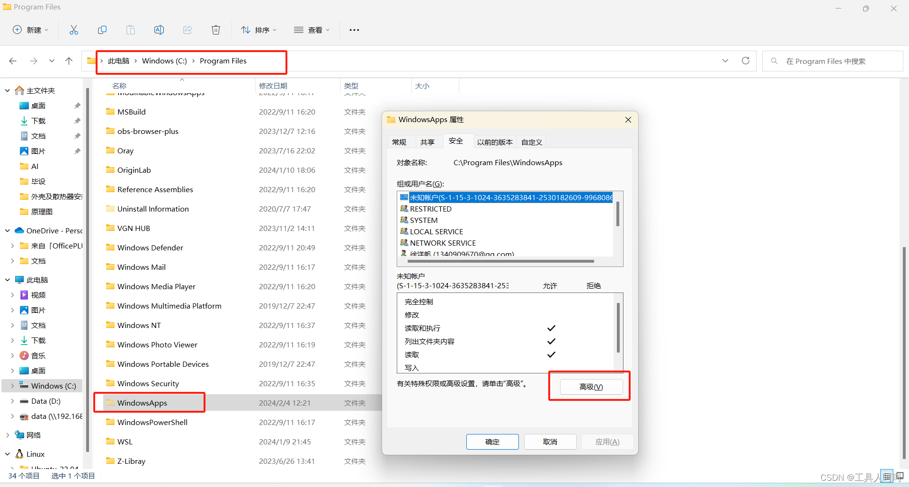Click the 高级(V) advanced button
This screenshot has height=487, width=909.
[591, 387]
